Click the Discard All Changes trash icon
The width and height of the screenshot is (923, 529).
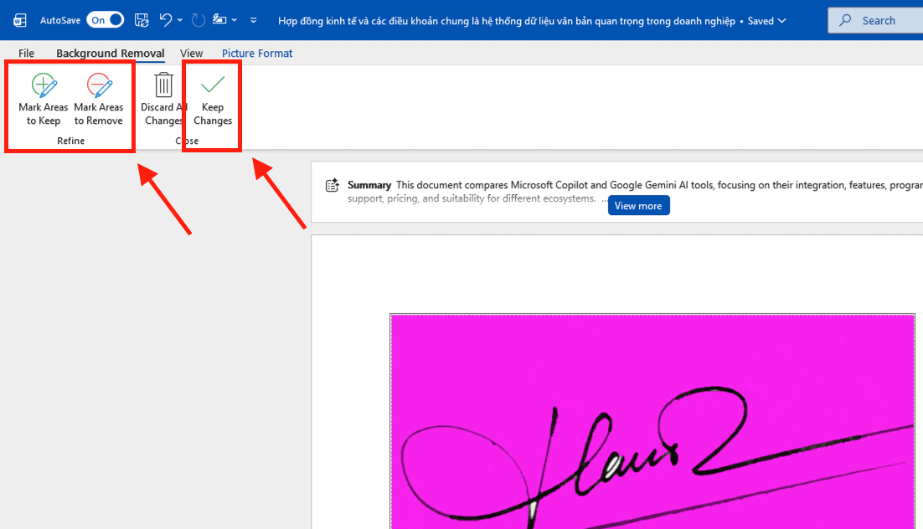(x=162, y=84)
